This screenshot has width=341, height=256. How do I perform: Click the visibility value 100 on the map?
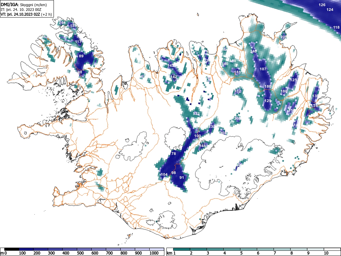point(197,136)
